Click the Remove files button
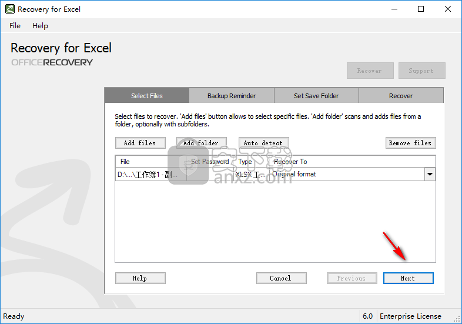The height and width of the screenshot is (324, 462). pos(410,143)
